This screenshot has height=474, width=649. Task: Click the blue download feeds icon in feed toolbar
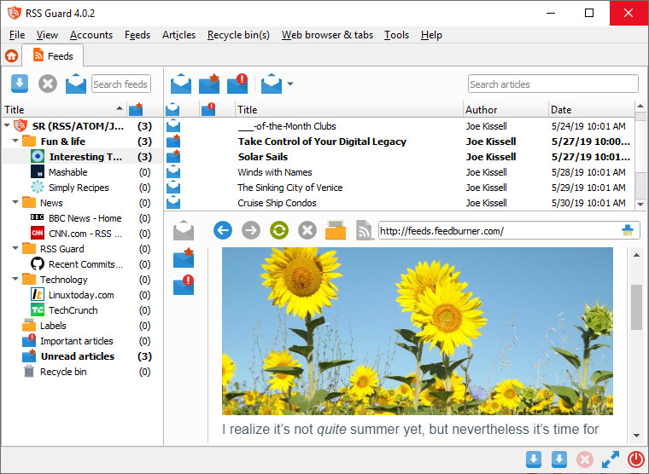click(20, 84)
